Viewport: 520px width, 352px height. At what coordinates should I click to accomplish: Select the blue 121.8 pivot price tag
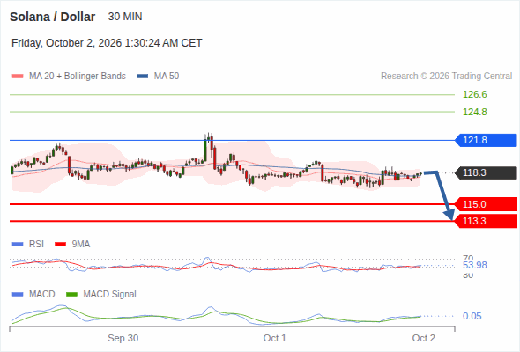486,140
